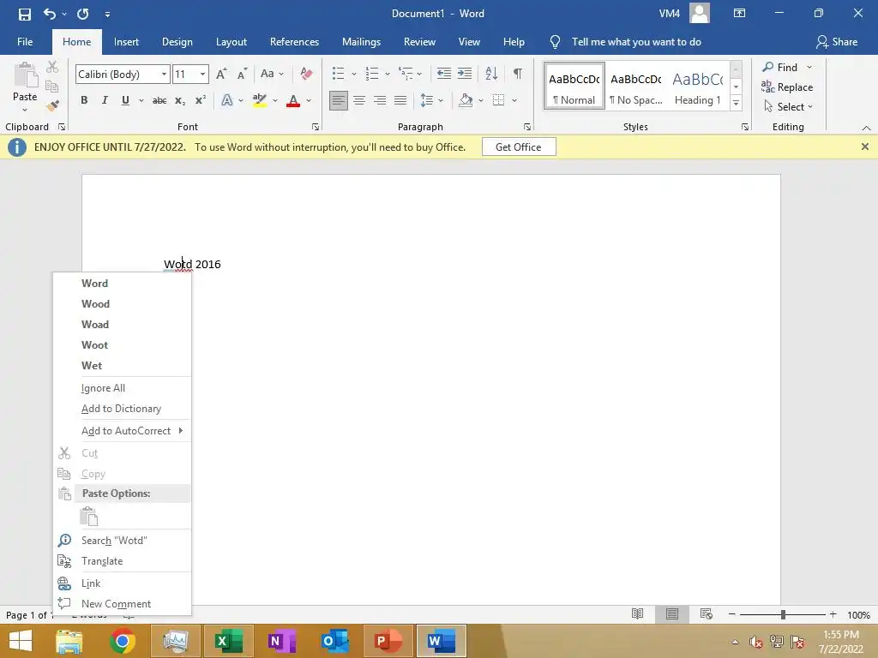Screen dimensions: 878x658
Task: Expand the Styles gallery More arrow
Action: click(x=737, y=103)
